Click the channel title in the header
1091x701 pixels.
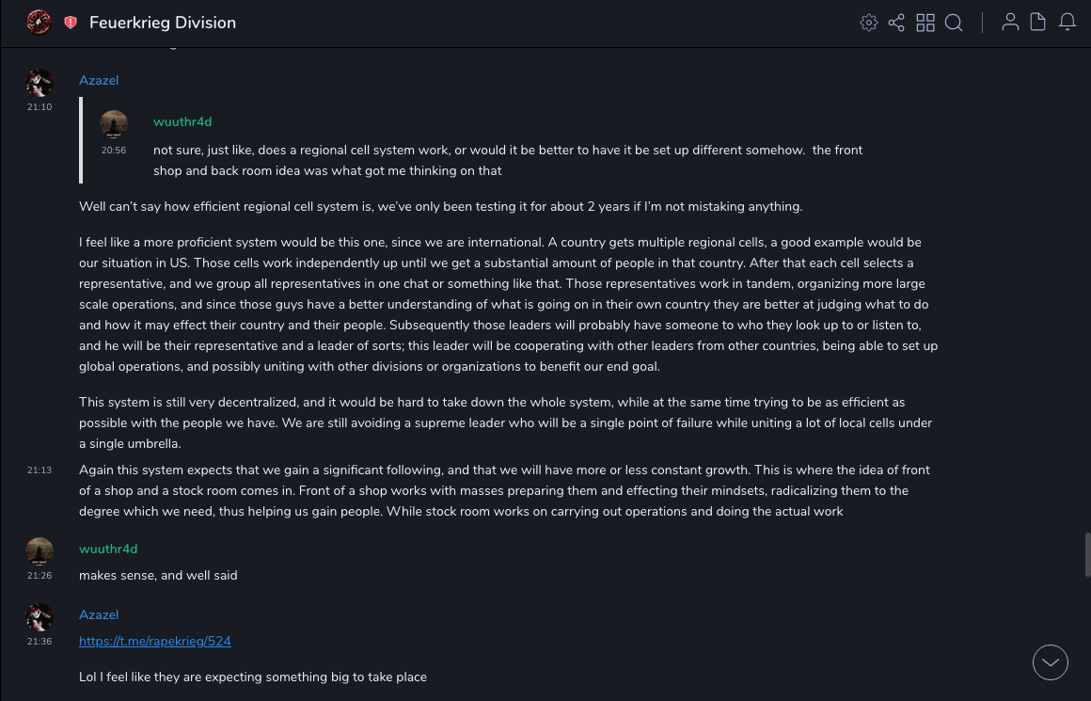pyautogui.click(x=163, y=23)
